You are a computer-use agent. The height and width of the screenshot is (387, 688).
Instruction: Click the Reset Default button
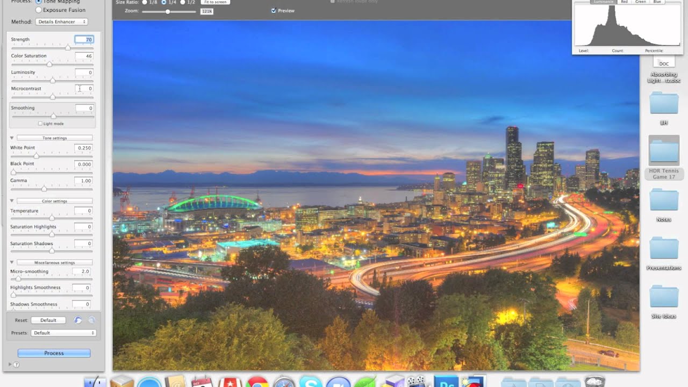(x=48, y=320)
